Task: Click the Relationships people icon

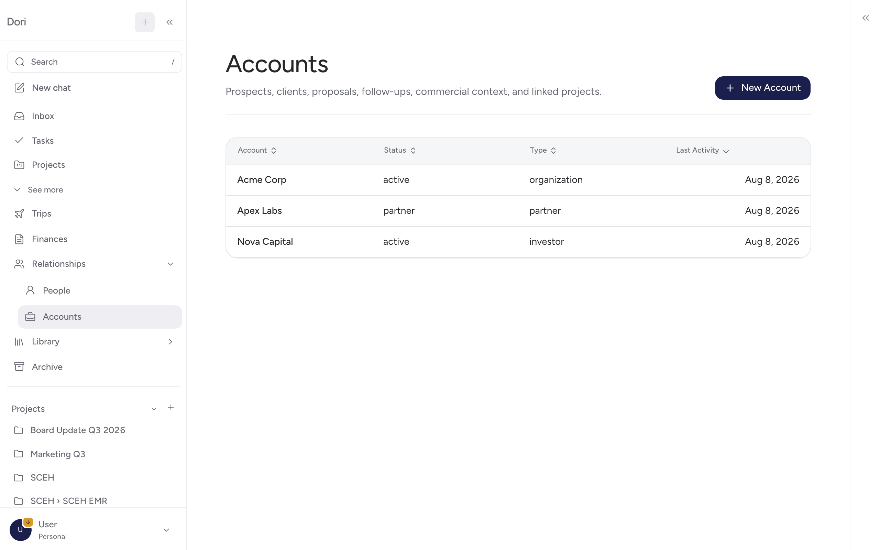Action: click(x=19, y=264)
